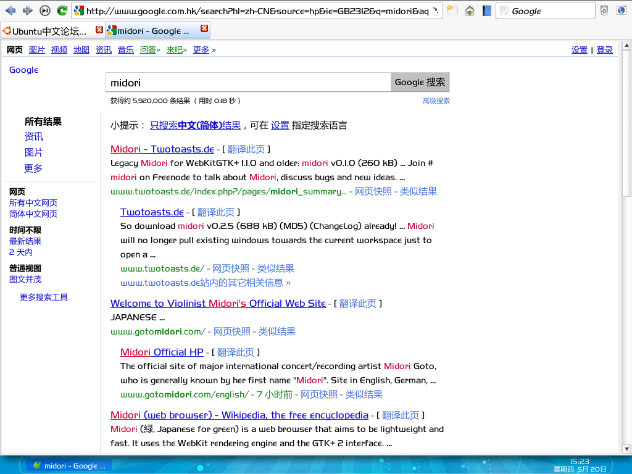Screen dimensions: 632x474
Task: Open Midori - Twotoasts.de result
Action: pos(162,149)
